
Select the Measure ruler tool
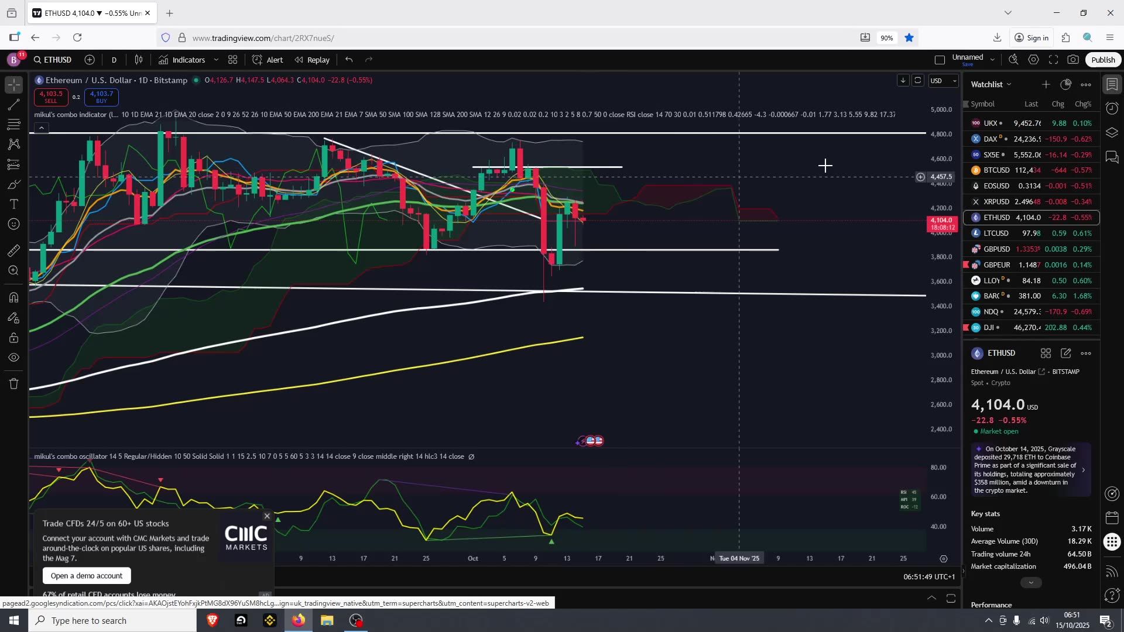click(13, 250)
